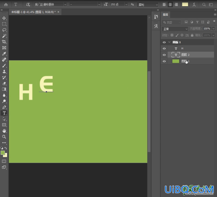Open warp text options
Screen dimensions: 217x197
[x=194, y=5]
